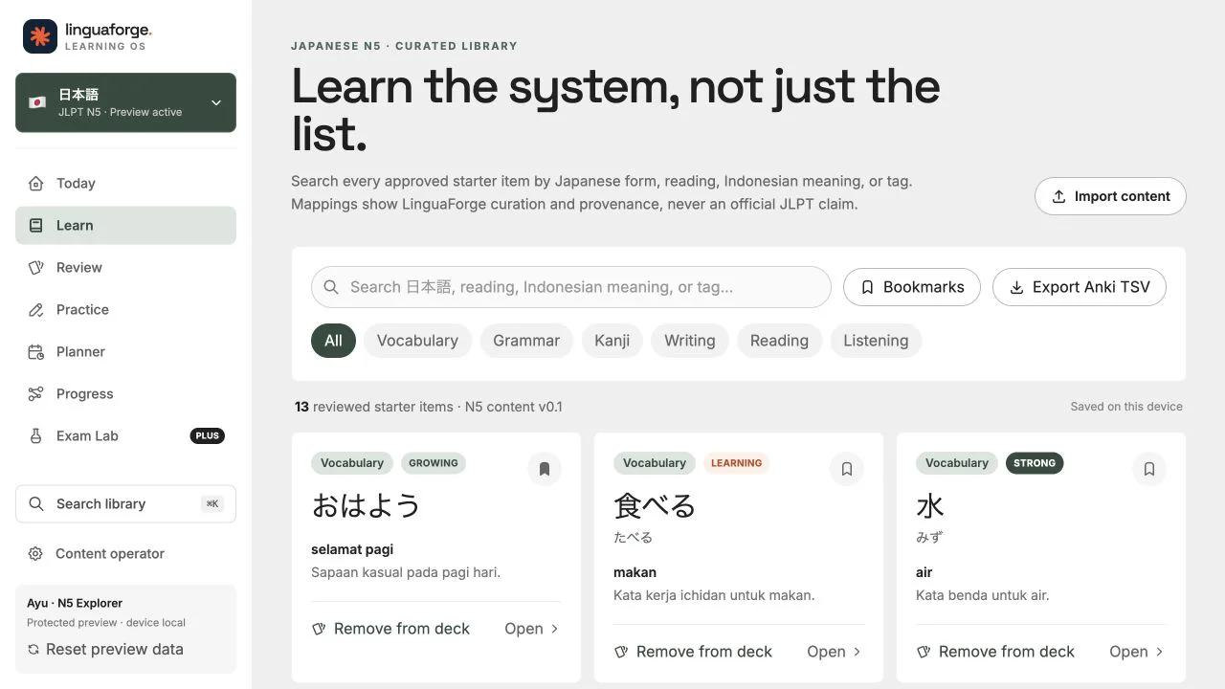
Task: Navigate to Practice
Action: pos(125,309)
